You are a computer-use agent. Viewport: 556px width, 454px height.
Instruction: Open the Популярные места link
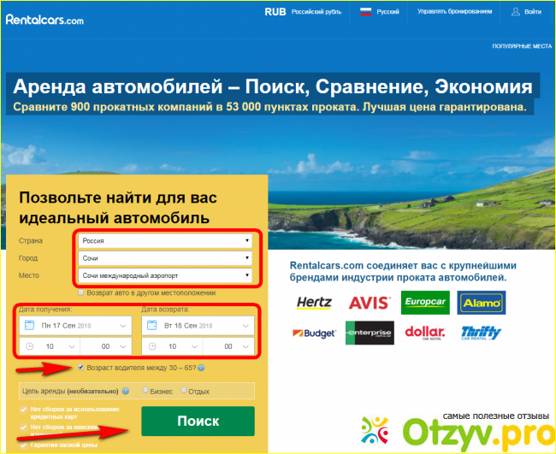coord(521,44)
